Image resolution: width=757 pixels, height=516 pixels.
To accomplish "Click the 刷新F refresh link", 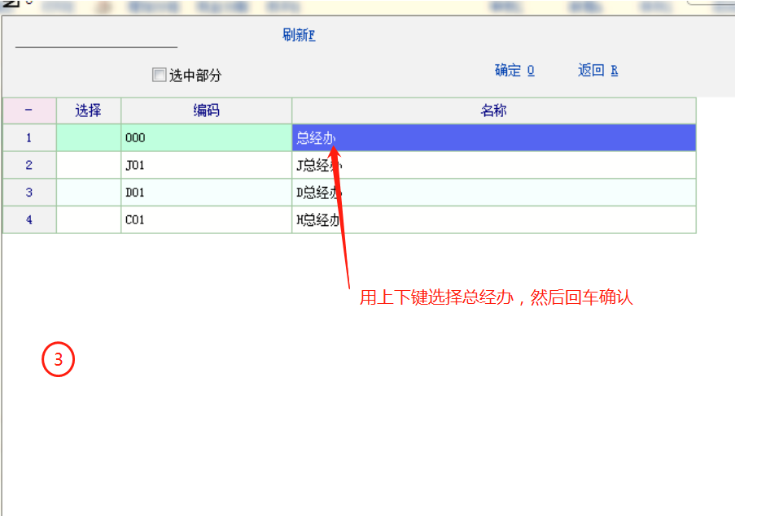I will [299, 36].
